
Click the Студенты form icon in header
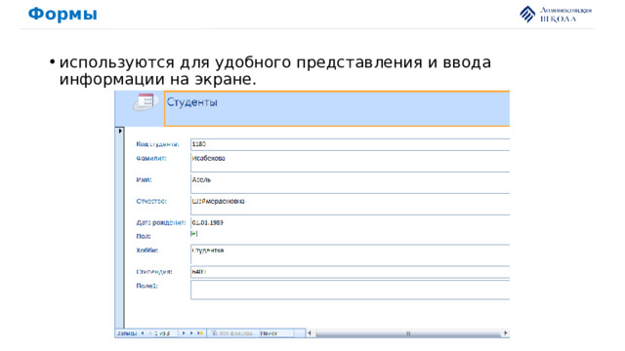pos(146,102)
